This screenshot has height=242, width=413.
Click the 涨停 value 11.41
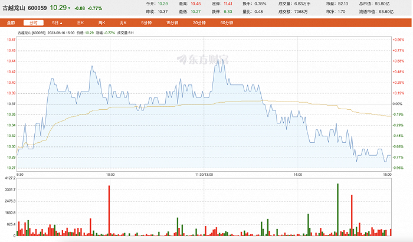tap(228, 4)
